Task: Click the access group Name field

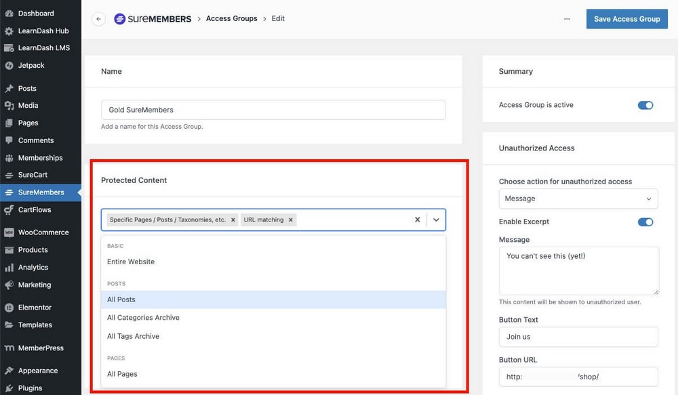Action: click(x=273, y=110)
